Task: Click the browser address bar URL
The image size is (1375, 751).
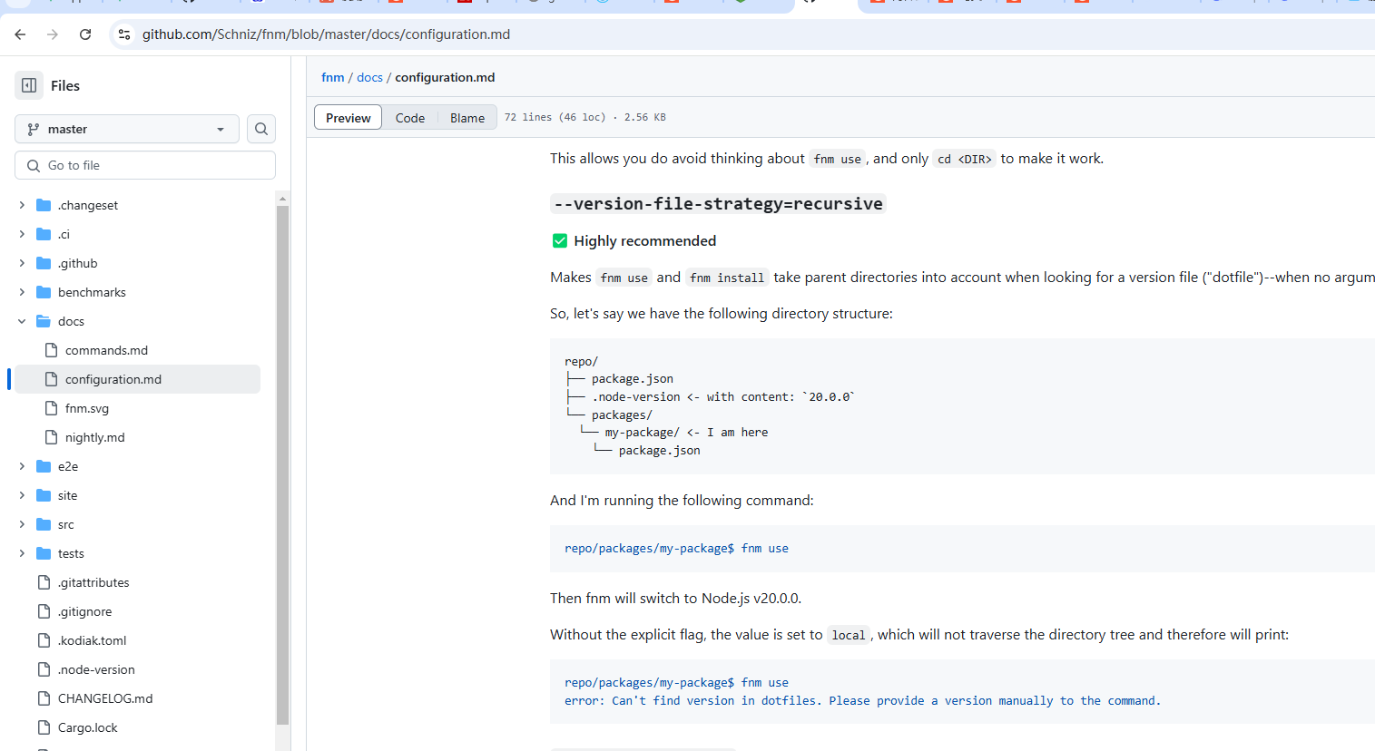Action: coord(326,34)
